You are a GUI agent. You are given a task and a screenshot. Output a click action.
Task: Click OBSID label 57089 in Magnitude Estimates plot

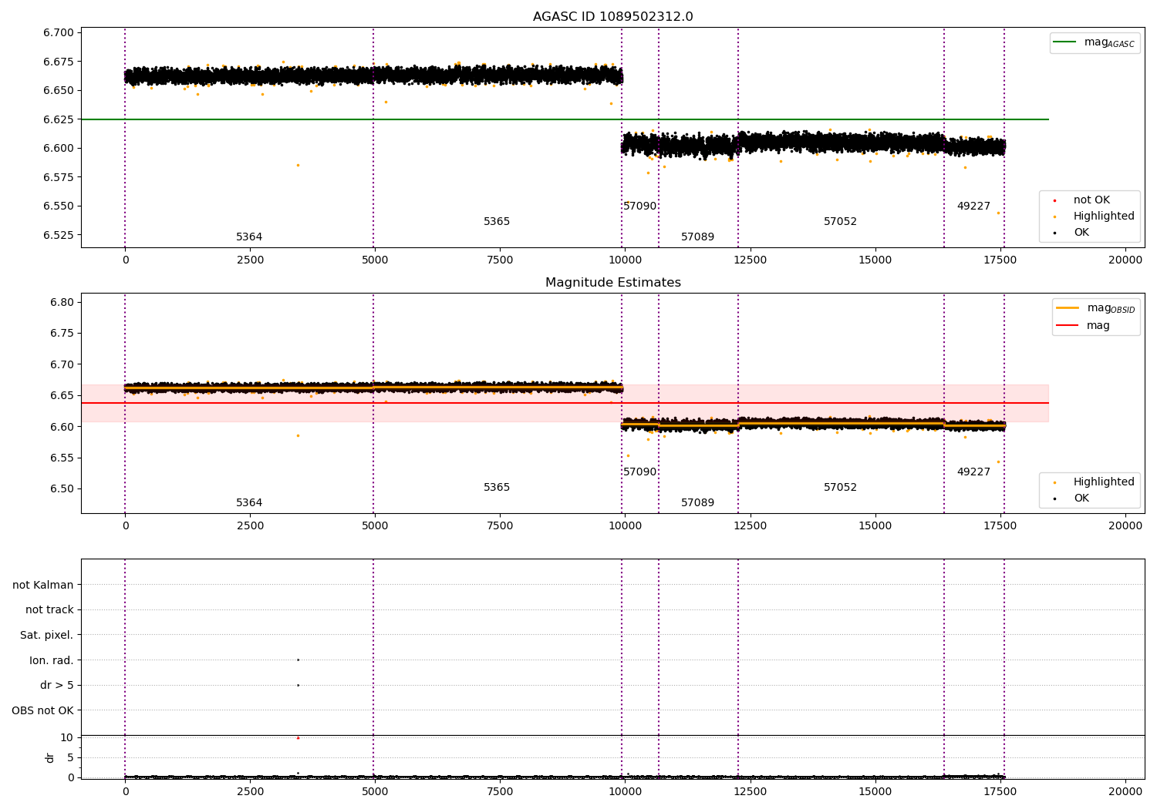[x=697, y=503]
